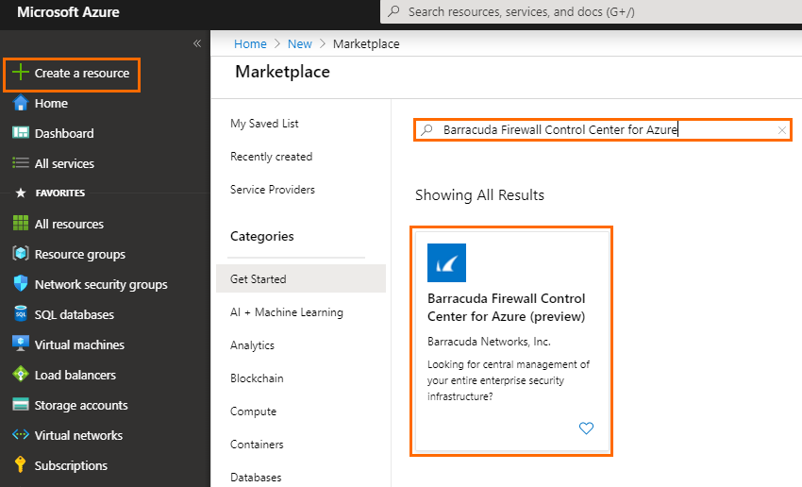Click the Looking for central management description
Image resolution: width=802 pixels, height=487 pixels.
(509, 380)
